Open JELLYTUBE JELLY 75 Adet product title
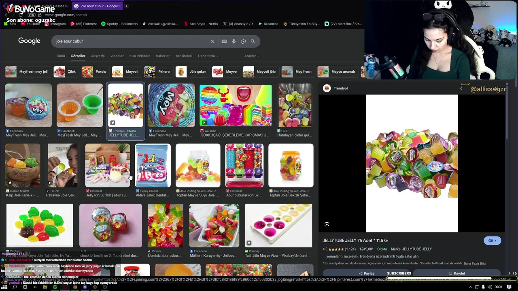Screen dimensions: 518x291 coord(355,240)
